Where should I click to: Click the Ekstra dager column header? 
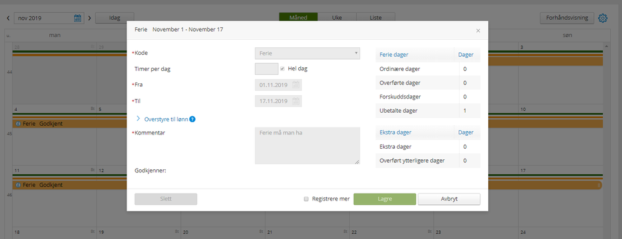(415, 133)
